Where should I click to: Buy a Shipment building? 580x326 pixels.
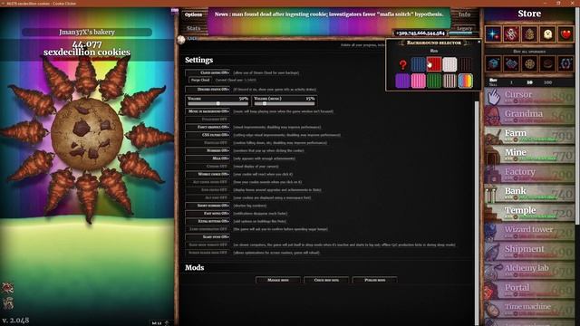[529, 252]
